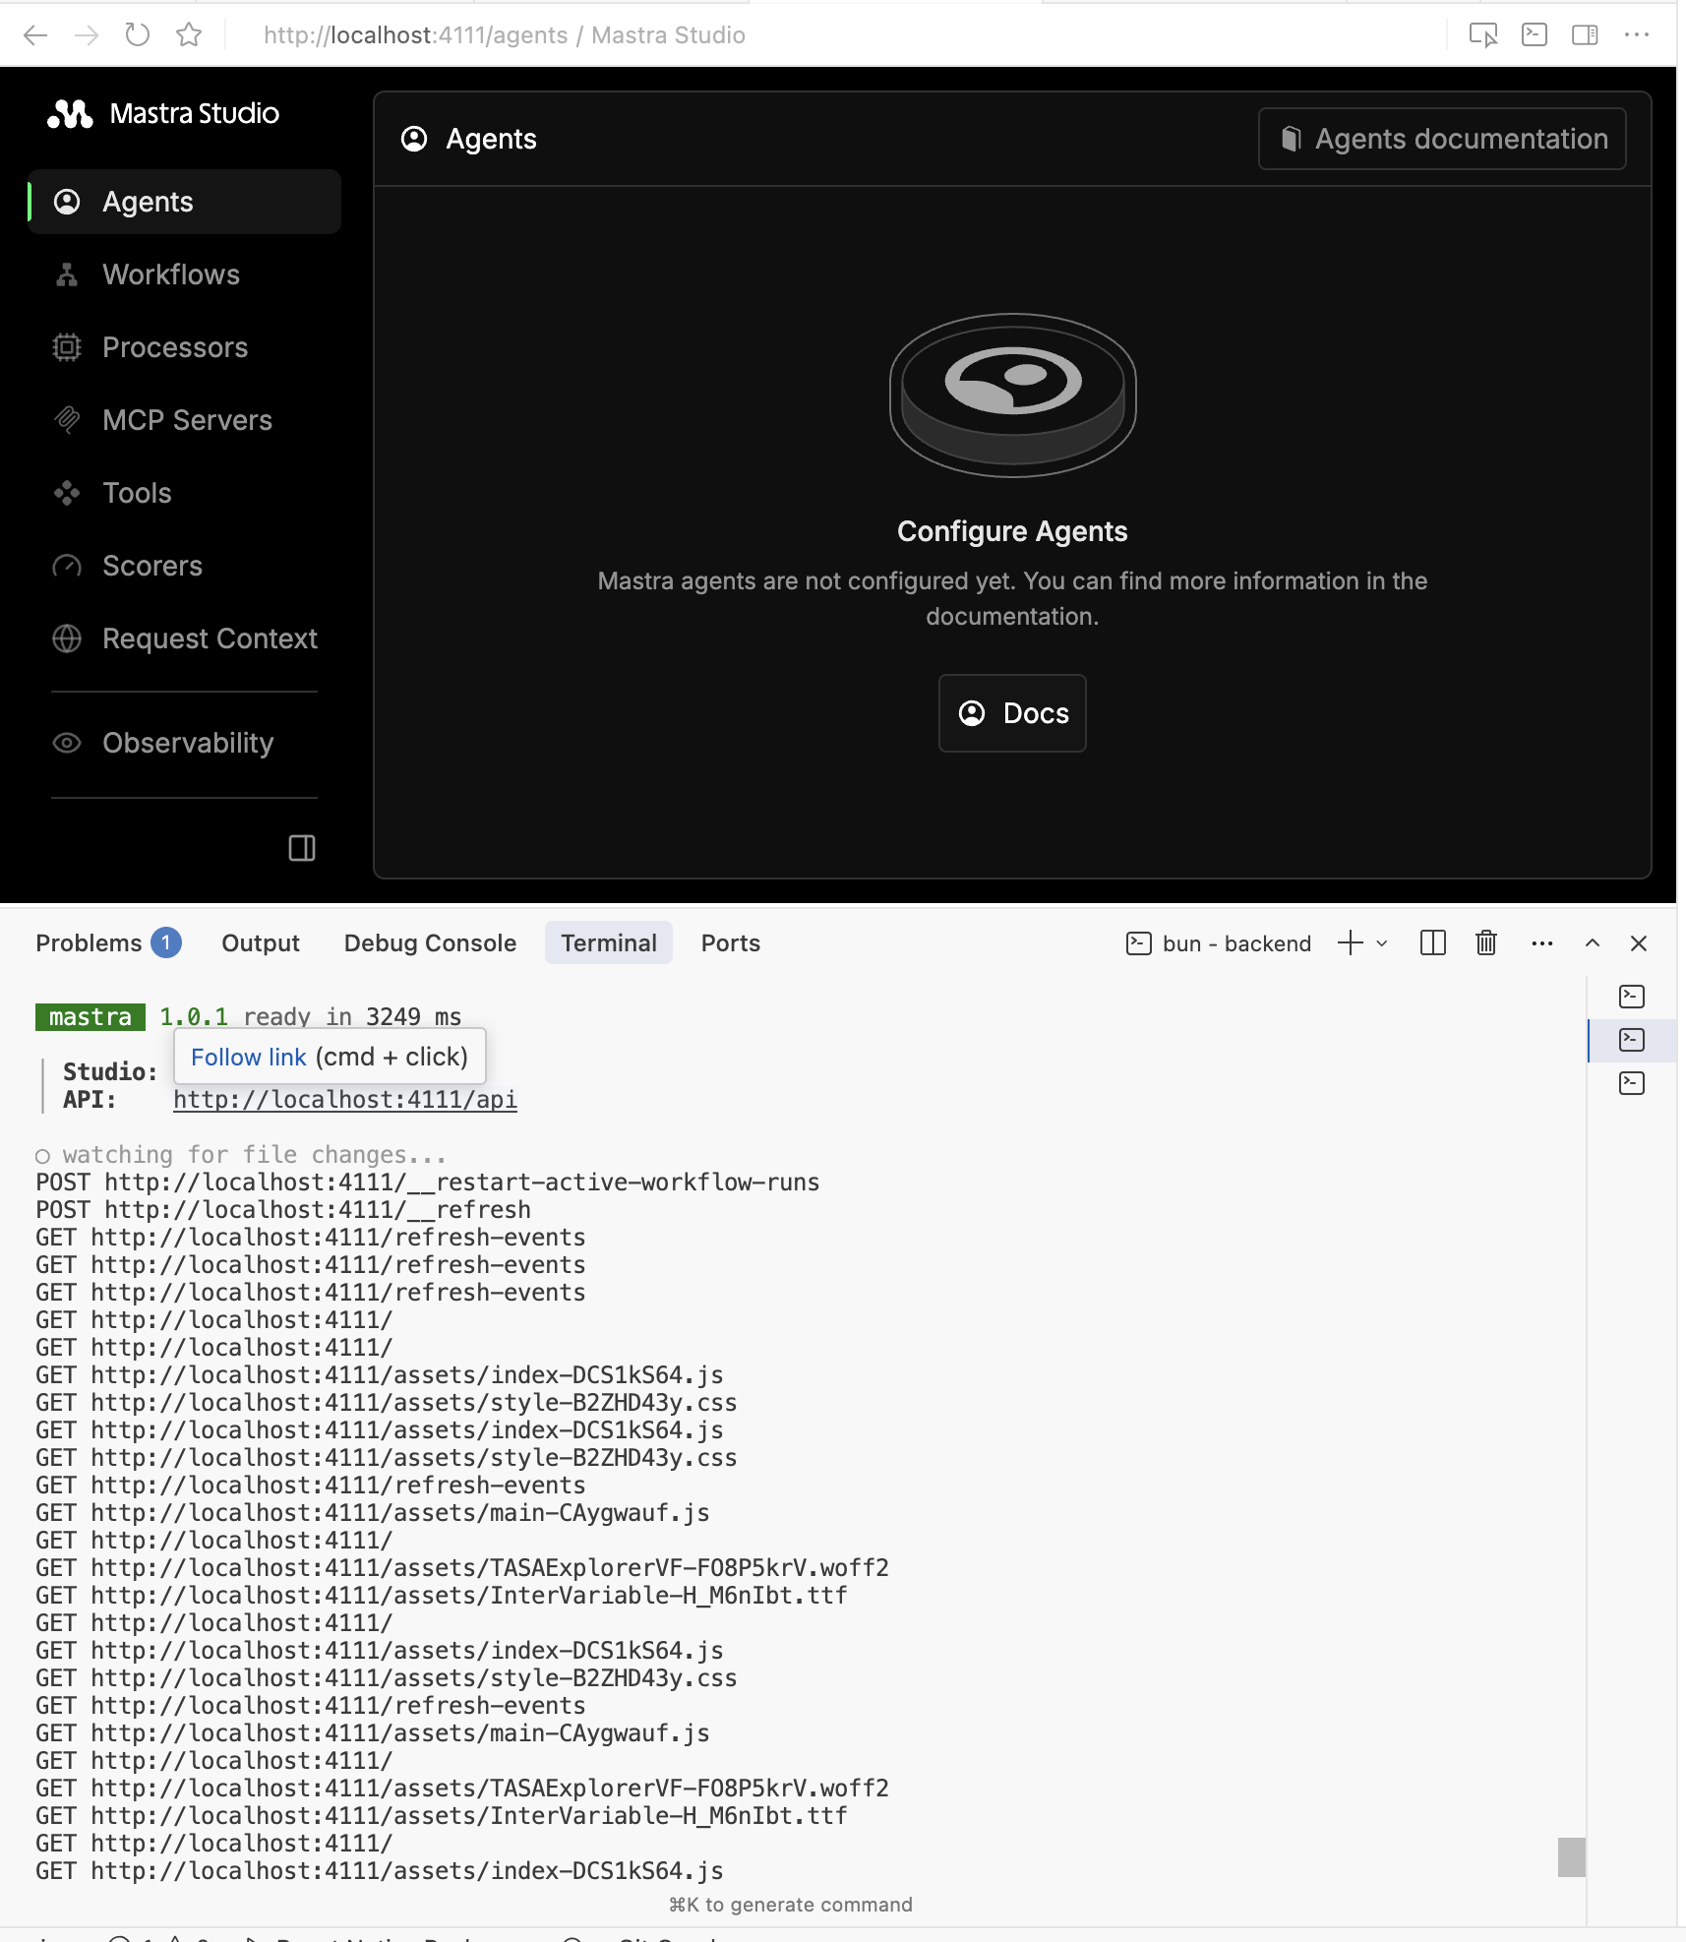This screenshot has height=1942, width=1686.
Task: Open the http://localhost:4111/api link
Action: tap(345, 1099)
